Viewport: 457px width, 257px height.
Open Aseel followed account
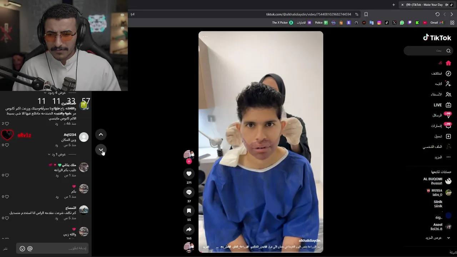point(441,227)
